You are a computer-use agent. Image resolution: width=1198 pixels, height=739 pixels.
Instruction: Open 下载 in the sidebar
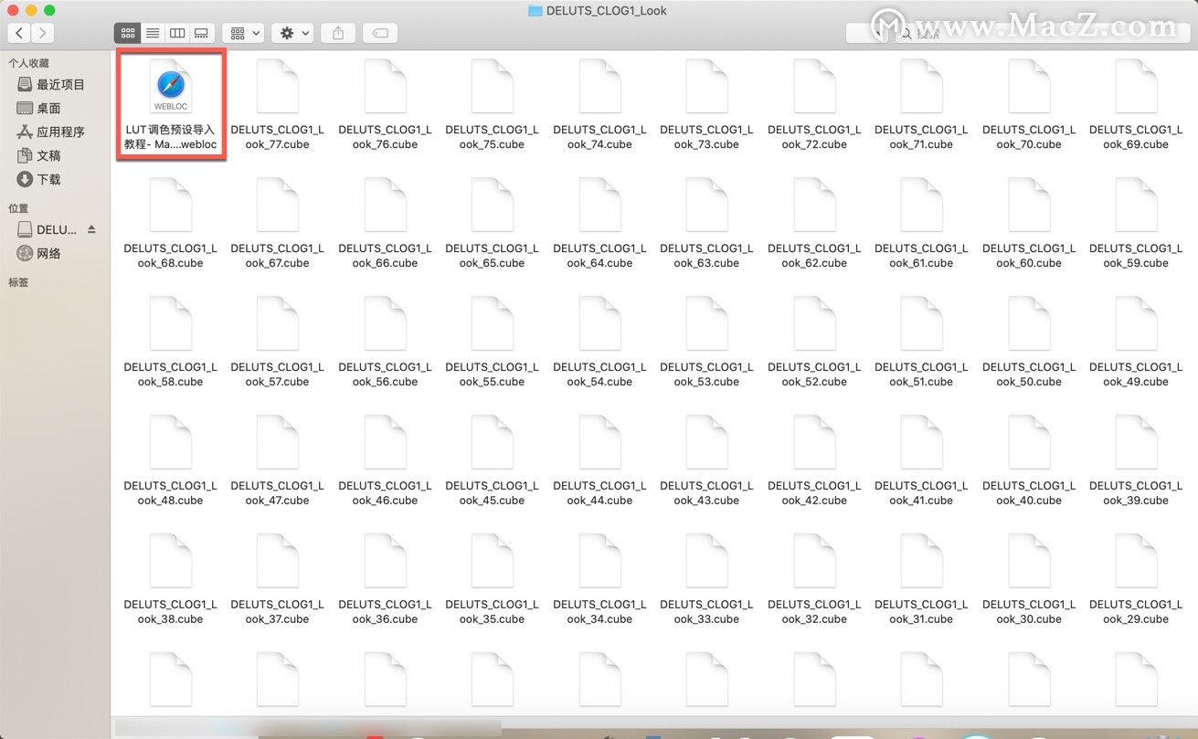click(39, 179)
